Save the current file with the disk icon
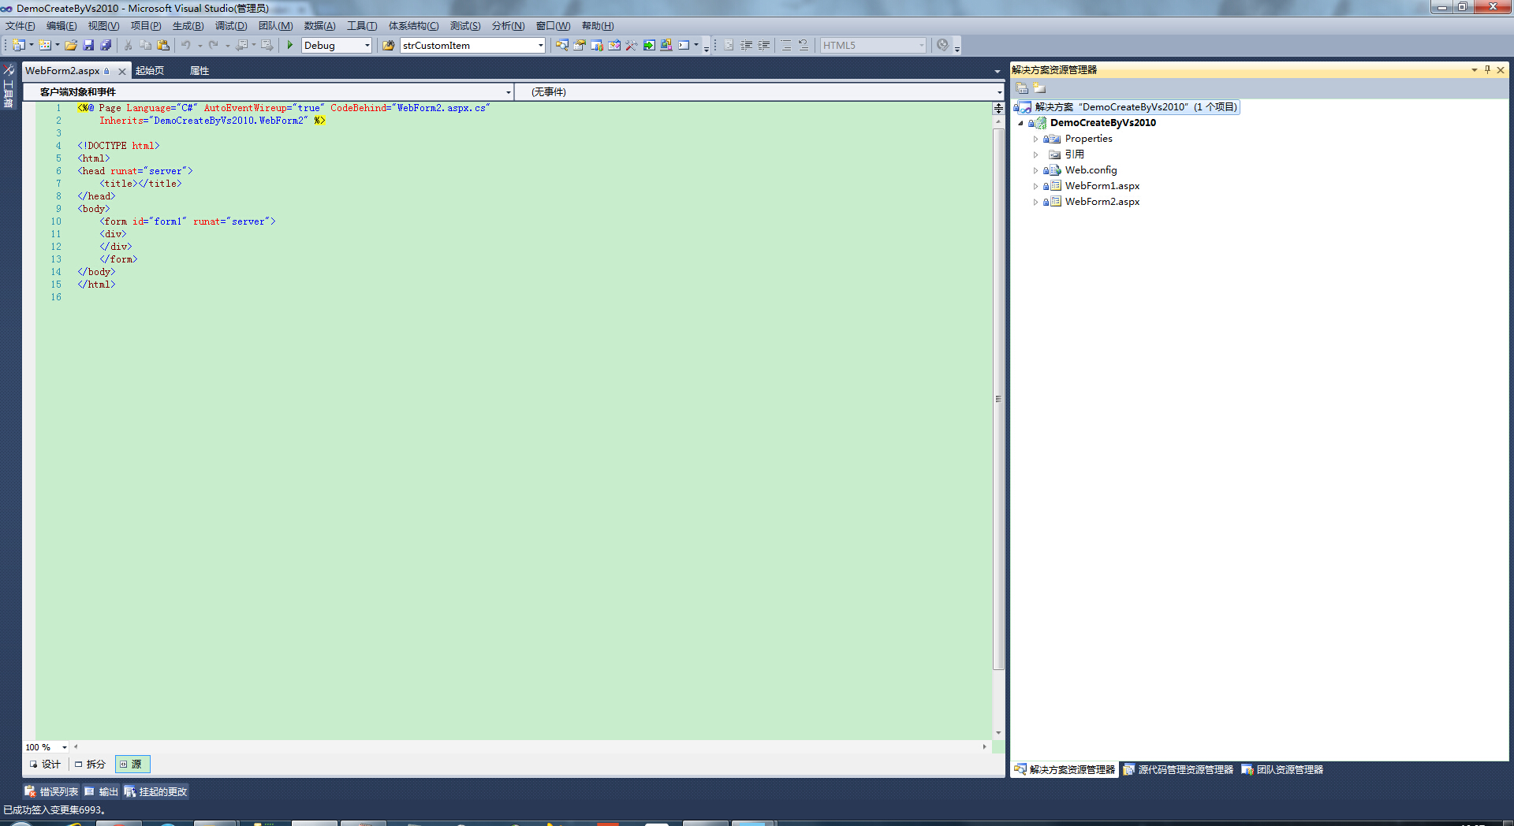 pos(88,45)
